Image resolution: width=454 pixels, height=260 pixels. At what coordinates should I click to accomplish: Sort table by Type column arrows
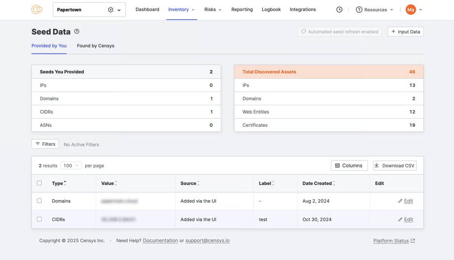(x=65, y=183)
